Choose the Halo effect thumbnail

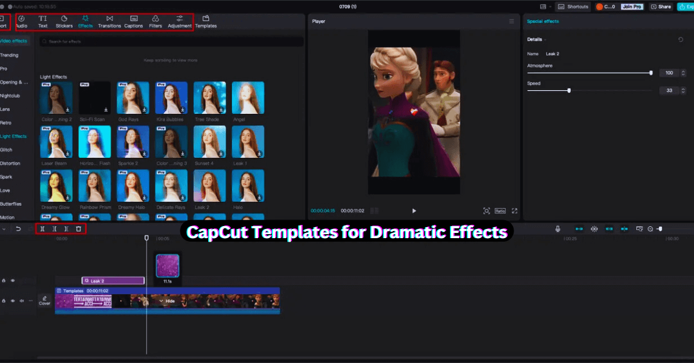pyautogui.click(x=248, y=186)
